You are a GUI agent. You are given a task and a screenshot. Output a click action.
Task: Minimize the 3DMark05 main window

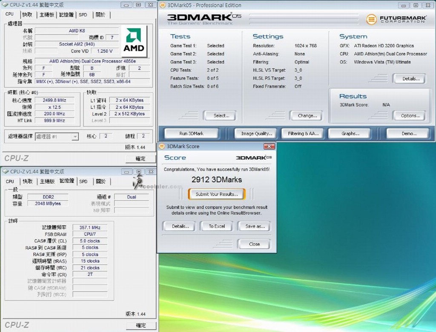tap(404, 5)
